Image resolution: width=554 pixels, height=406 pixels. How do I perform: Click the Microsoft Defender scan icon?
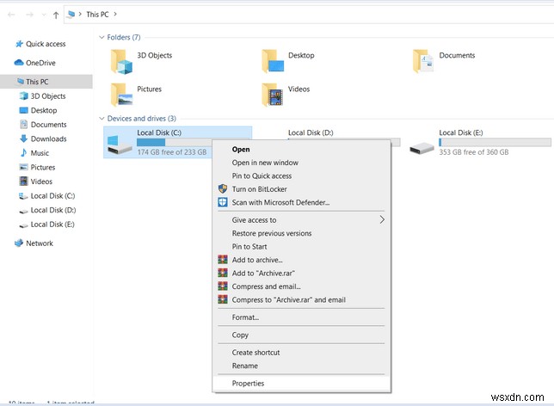tap(223, 202)
